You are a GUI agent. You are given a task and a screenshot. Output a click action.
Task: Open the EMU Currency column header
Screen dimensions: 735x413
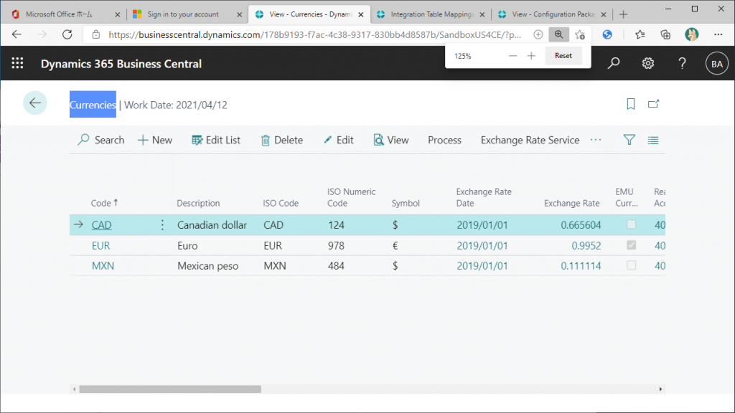[626, 198]
